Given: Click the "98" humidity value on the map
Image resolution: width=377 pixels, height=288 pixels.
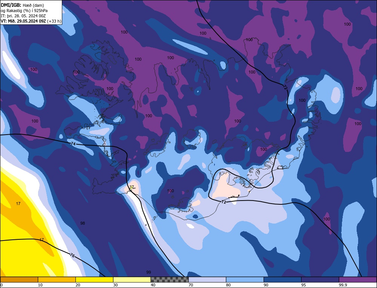Looking at the screenshot, I should [83, 223].
